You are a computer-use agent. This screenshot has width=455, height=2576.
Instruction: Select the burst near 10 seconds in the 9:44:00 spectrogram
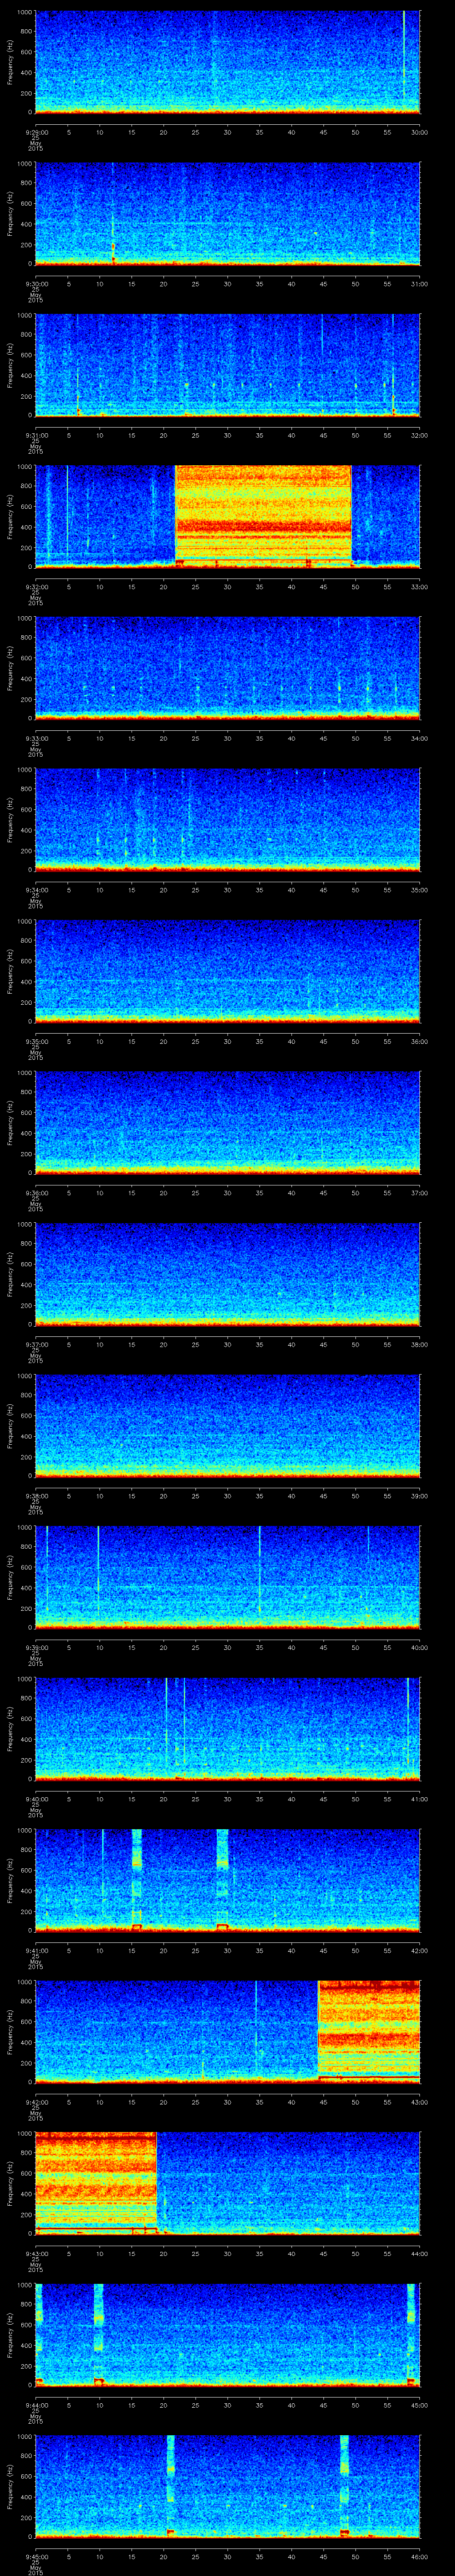[99, 2334]
